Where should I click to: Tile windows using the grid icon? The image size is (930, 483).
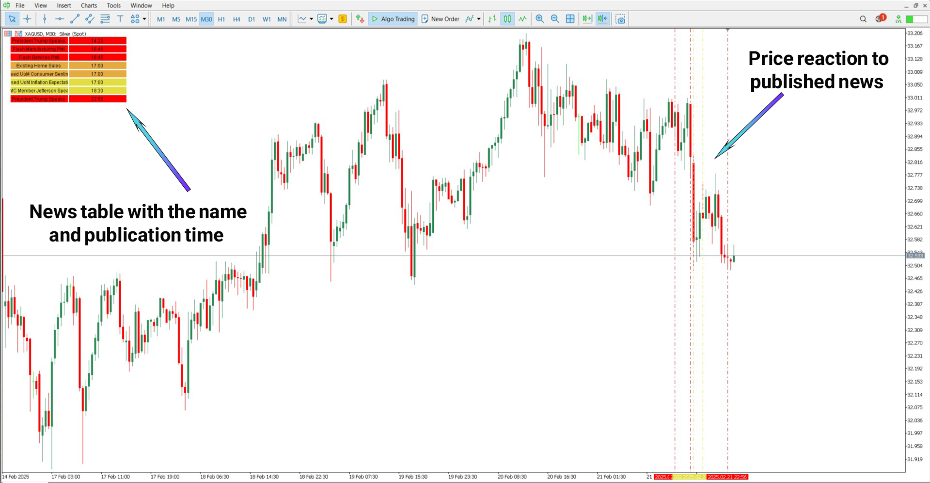570,19
